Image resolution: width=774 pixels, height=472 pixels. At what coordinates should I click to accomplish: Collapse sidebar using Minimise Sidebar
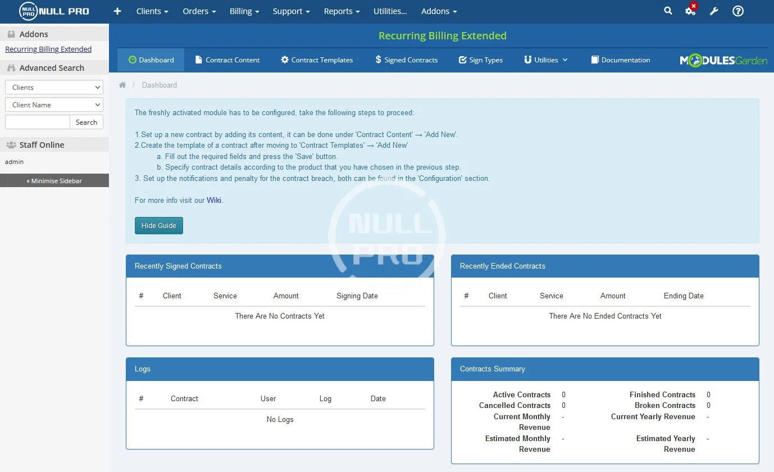coord(54,181)
